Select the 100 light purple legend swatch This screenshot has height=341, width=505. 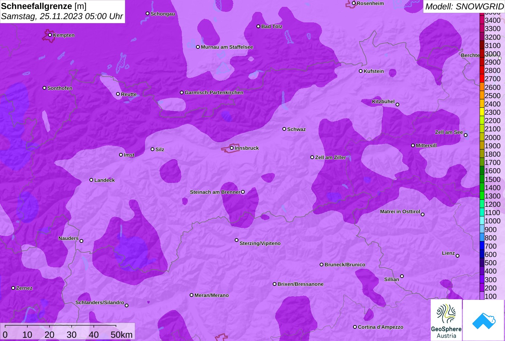click(x=482, y=296)
